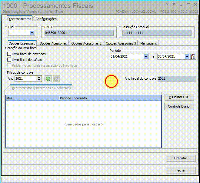
Task: Open the Filial dropdown
Action: click(32, 33)
